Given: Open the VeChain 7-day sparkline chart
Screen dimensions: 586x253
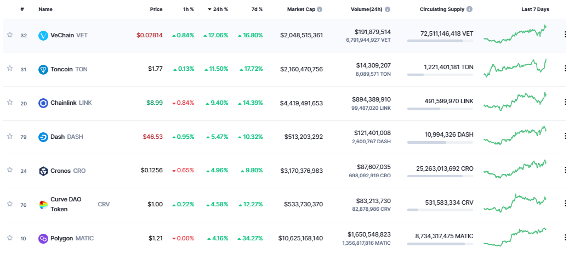Looking at the screenshot, I should click(515, 34).
